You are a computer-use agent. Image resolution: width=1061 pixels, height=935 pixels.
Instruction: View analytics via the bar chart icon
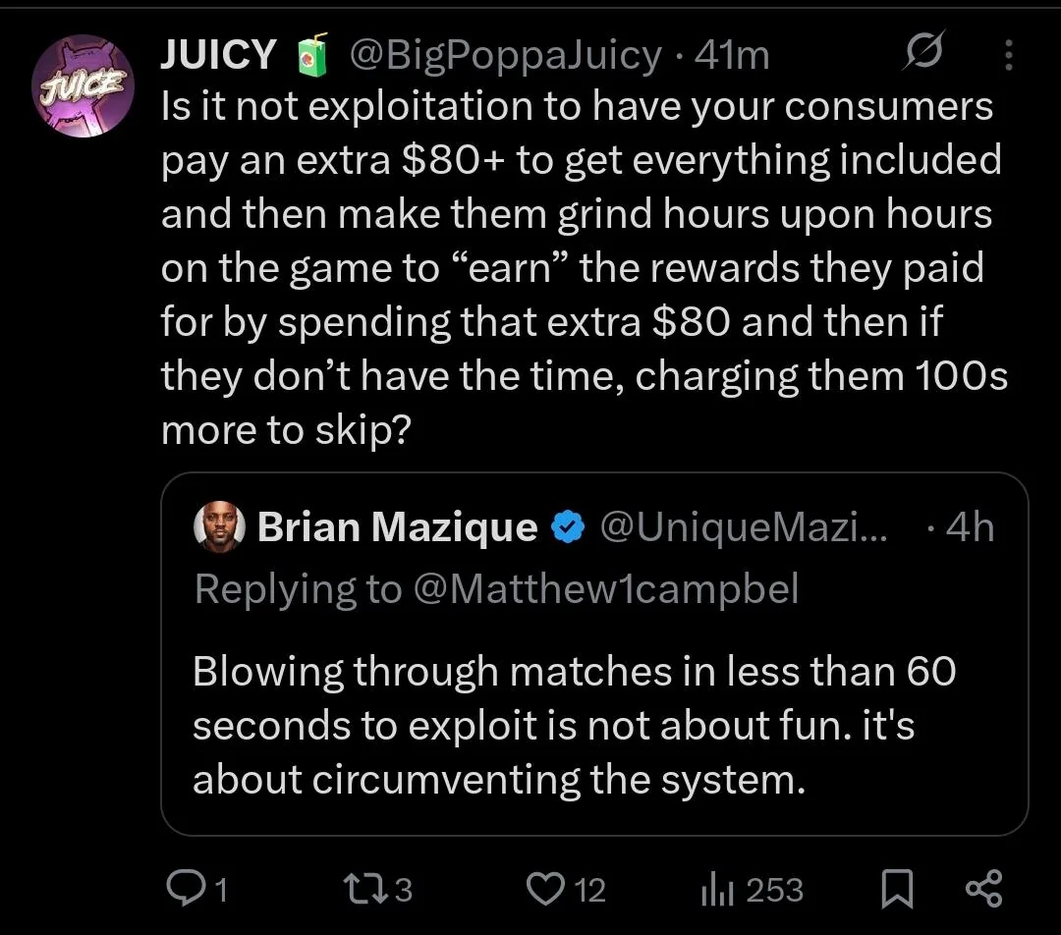click(717, 889)
